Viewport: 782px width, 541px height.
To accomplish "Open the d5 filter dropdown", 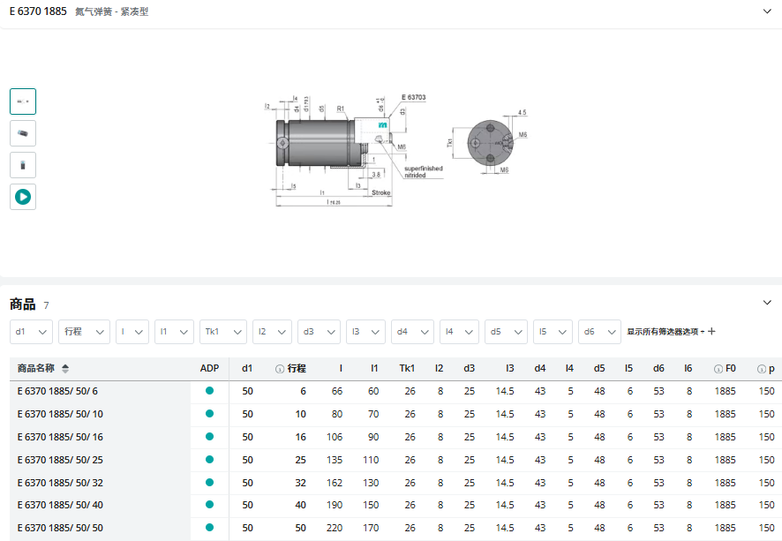I will click(x=507, y=332).
